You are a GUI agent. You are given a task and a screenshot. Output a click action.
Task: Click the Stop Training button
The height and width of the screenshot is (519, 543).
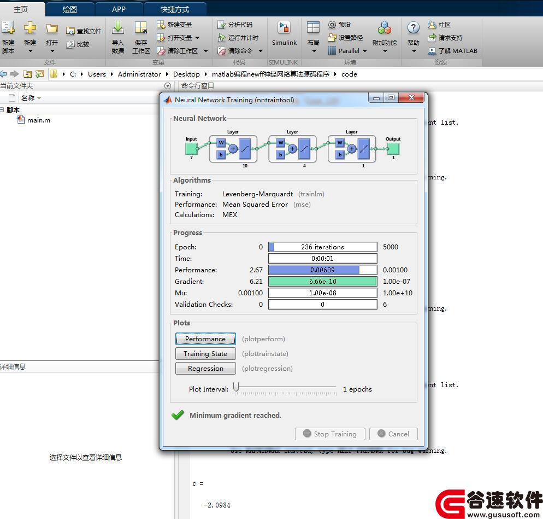(x=330, y=434)
